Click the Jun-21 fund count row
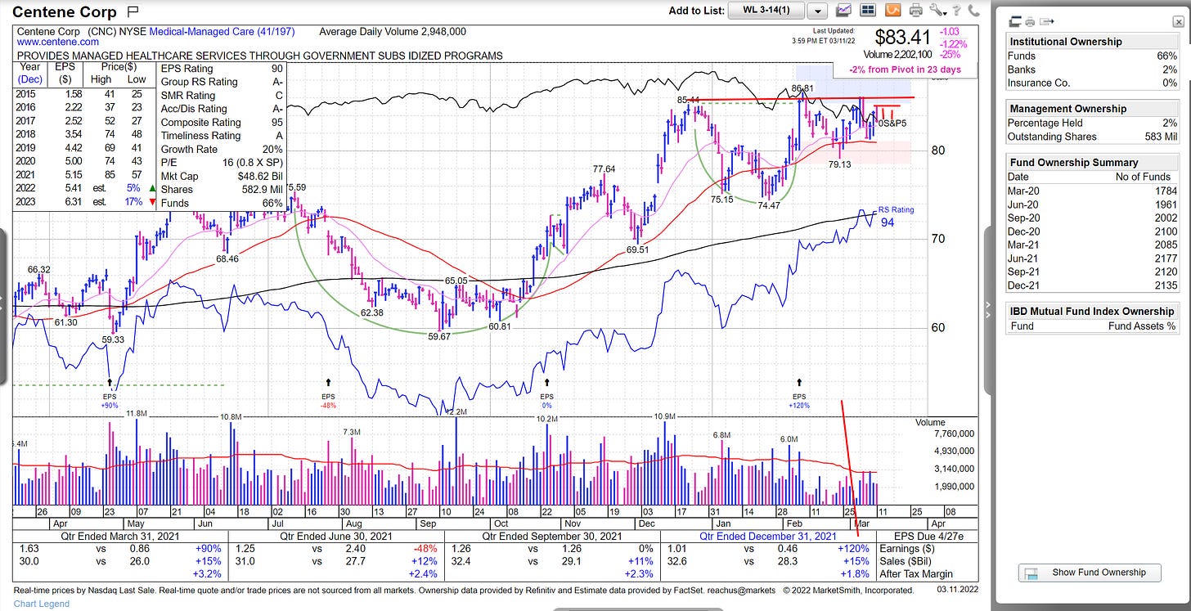 pos(1093,258)
